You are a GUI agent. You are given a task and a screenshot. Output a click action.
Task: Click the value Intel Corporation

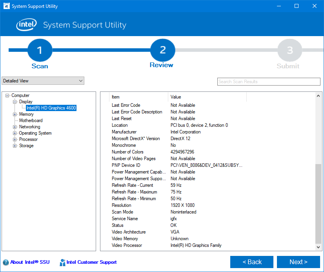pyautogui.click(x=186, y=132)
